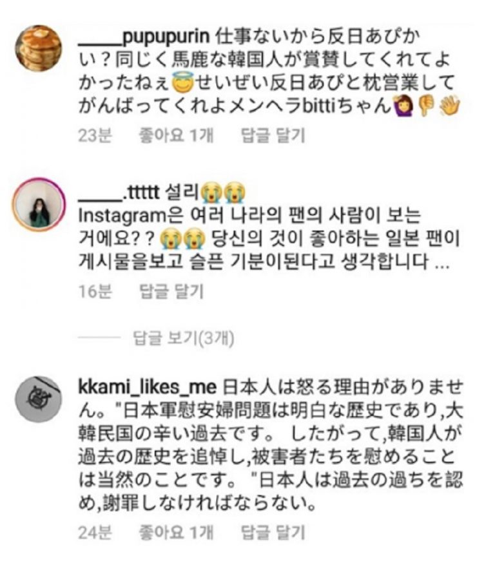Click the thumbs-down emoji in the first comment

pyautogui.click(x=426, y=106)
